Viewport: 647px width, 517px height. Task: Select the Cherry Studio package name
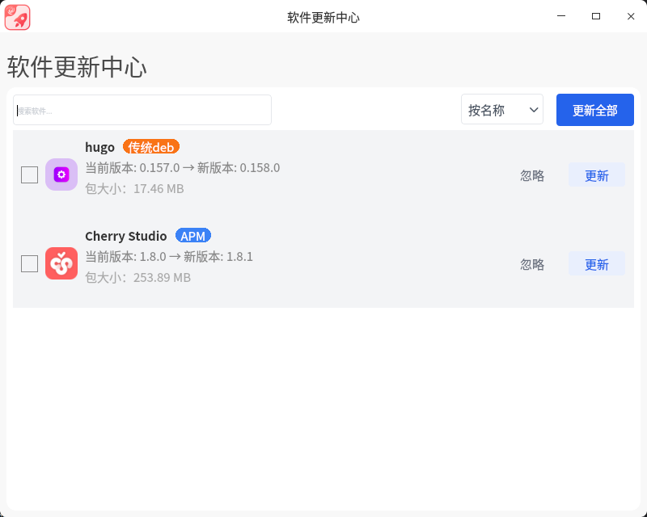pyautogui.click(x=126, y=236)
